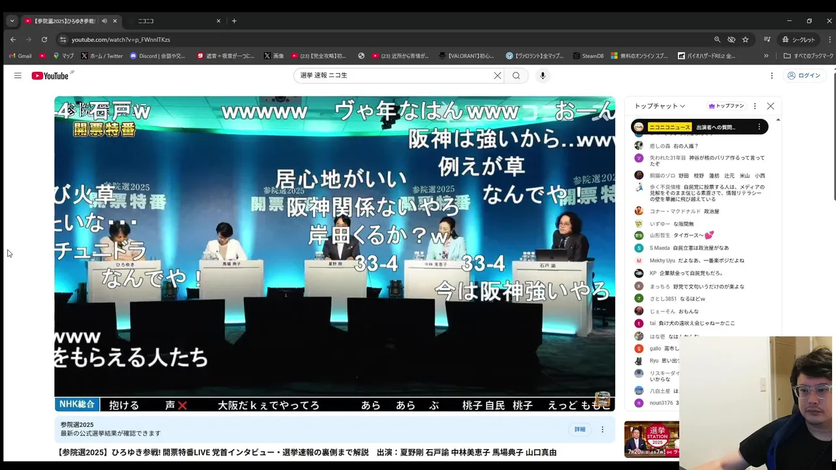
Task: Open the 無料のオンラインスプ... bookmark
Action: (639, 56)
